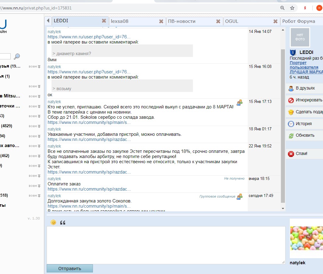This screenshot has height=274, width=323.
Task: Report the user with Спам! button
Action: pyautogui.click(x=304, y=153)
